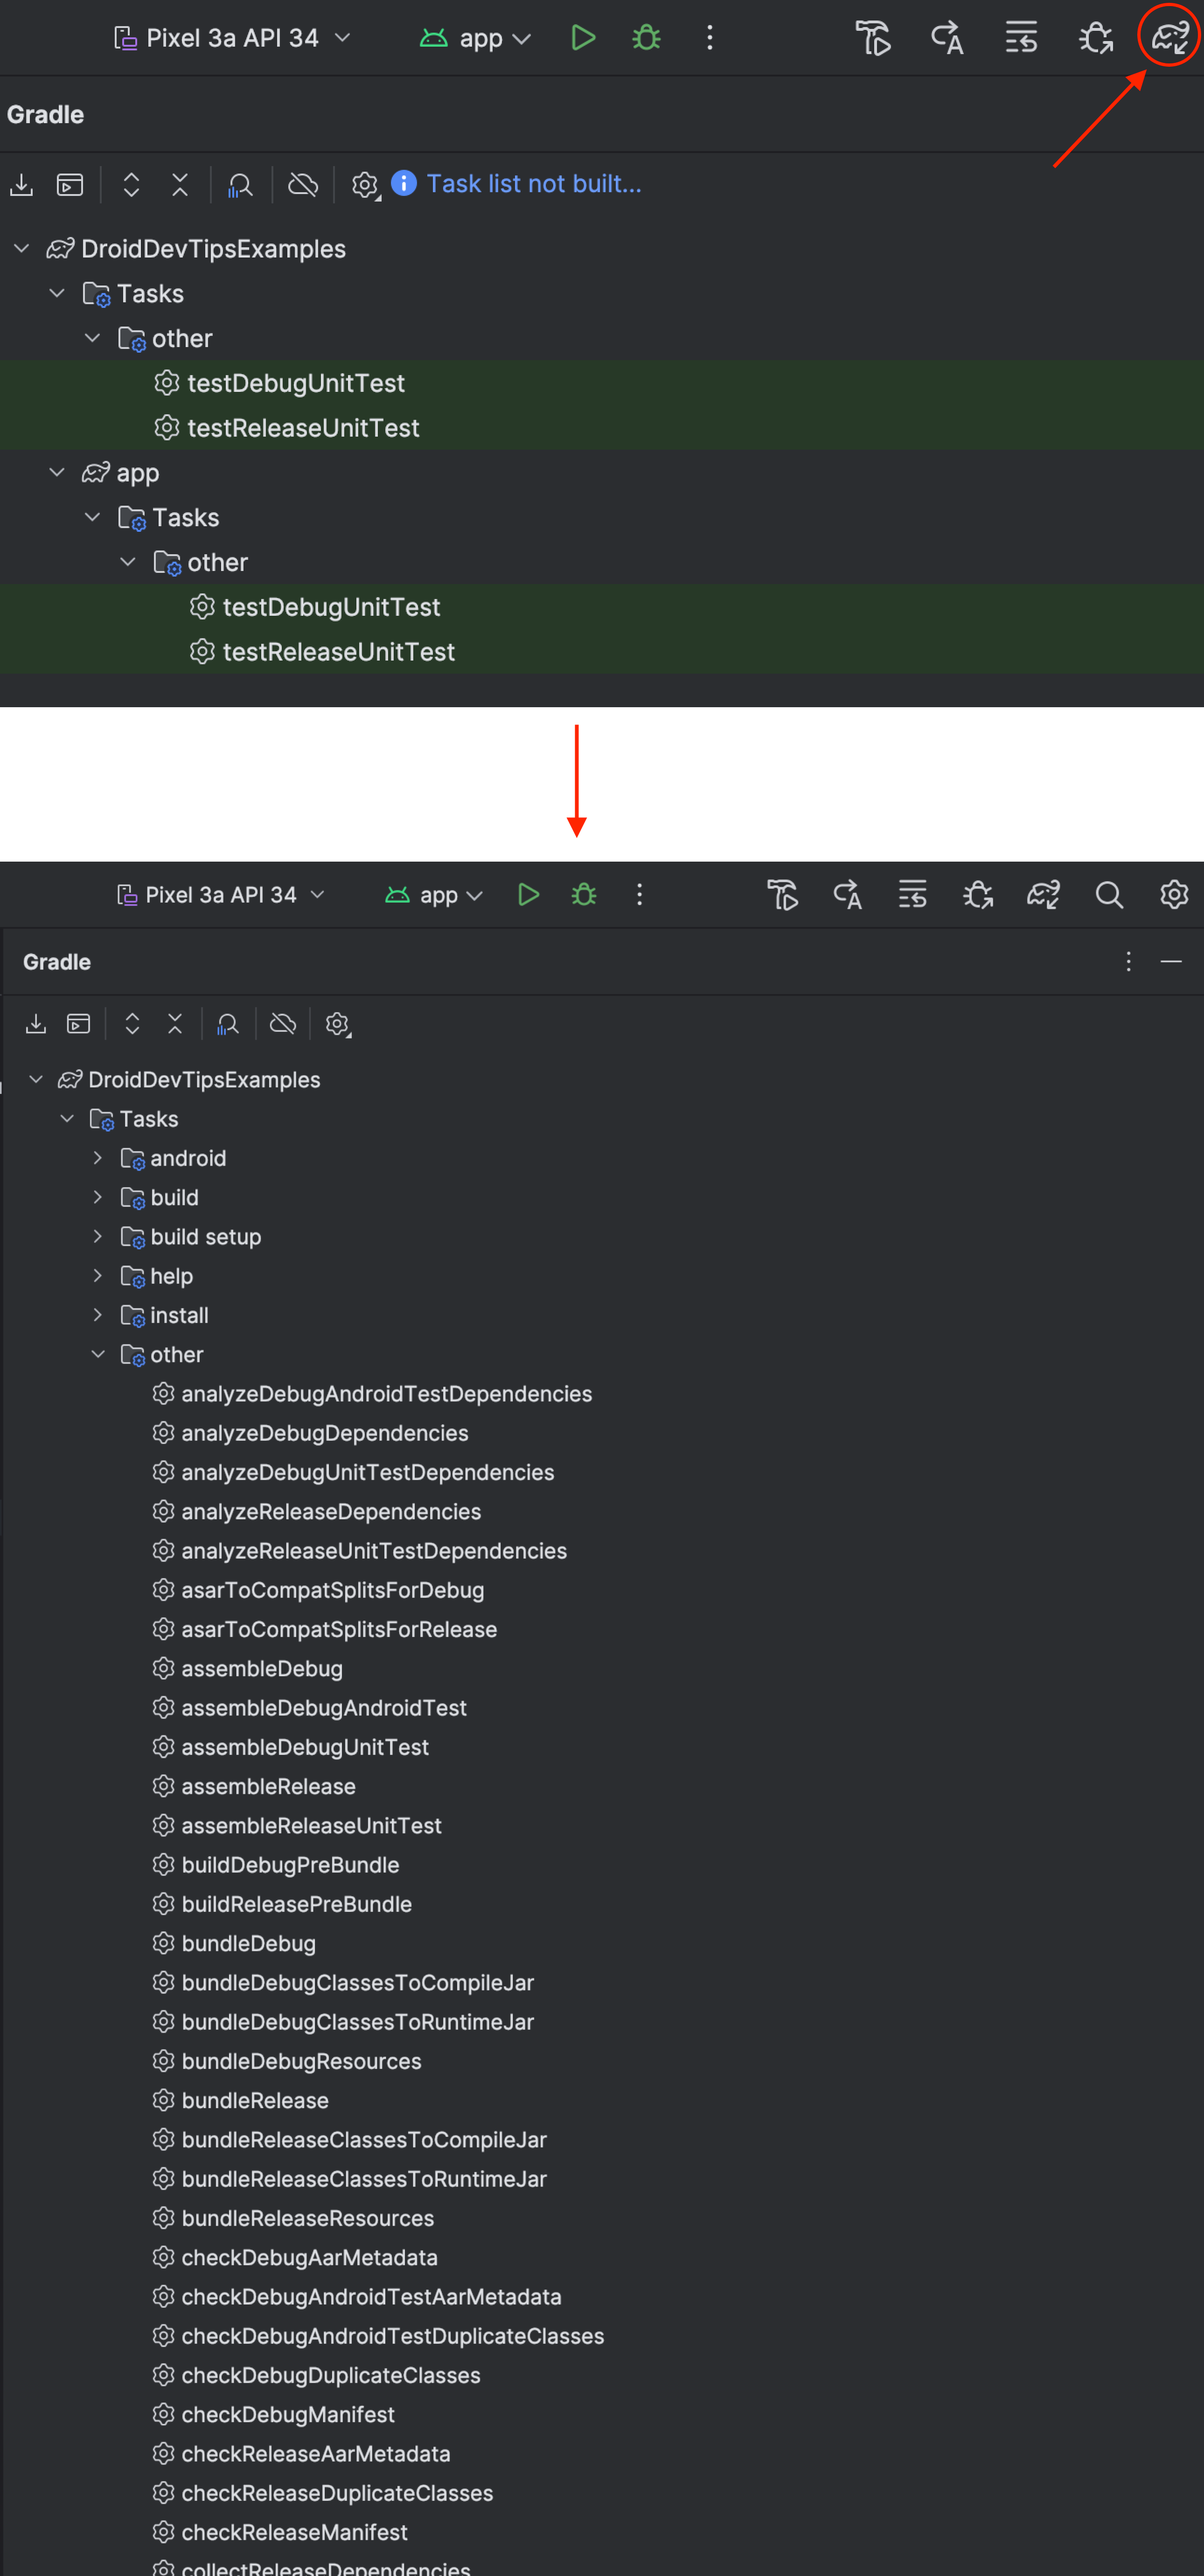Collapse app module node in upper tree
Screen dimensions: 1204x2576
click(x=57, y=472)
